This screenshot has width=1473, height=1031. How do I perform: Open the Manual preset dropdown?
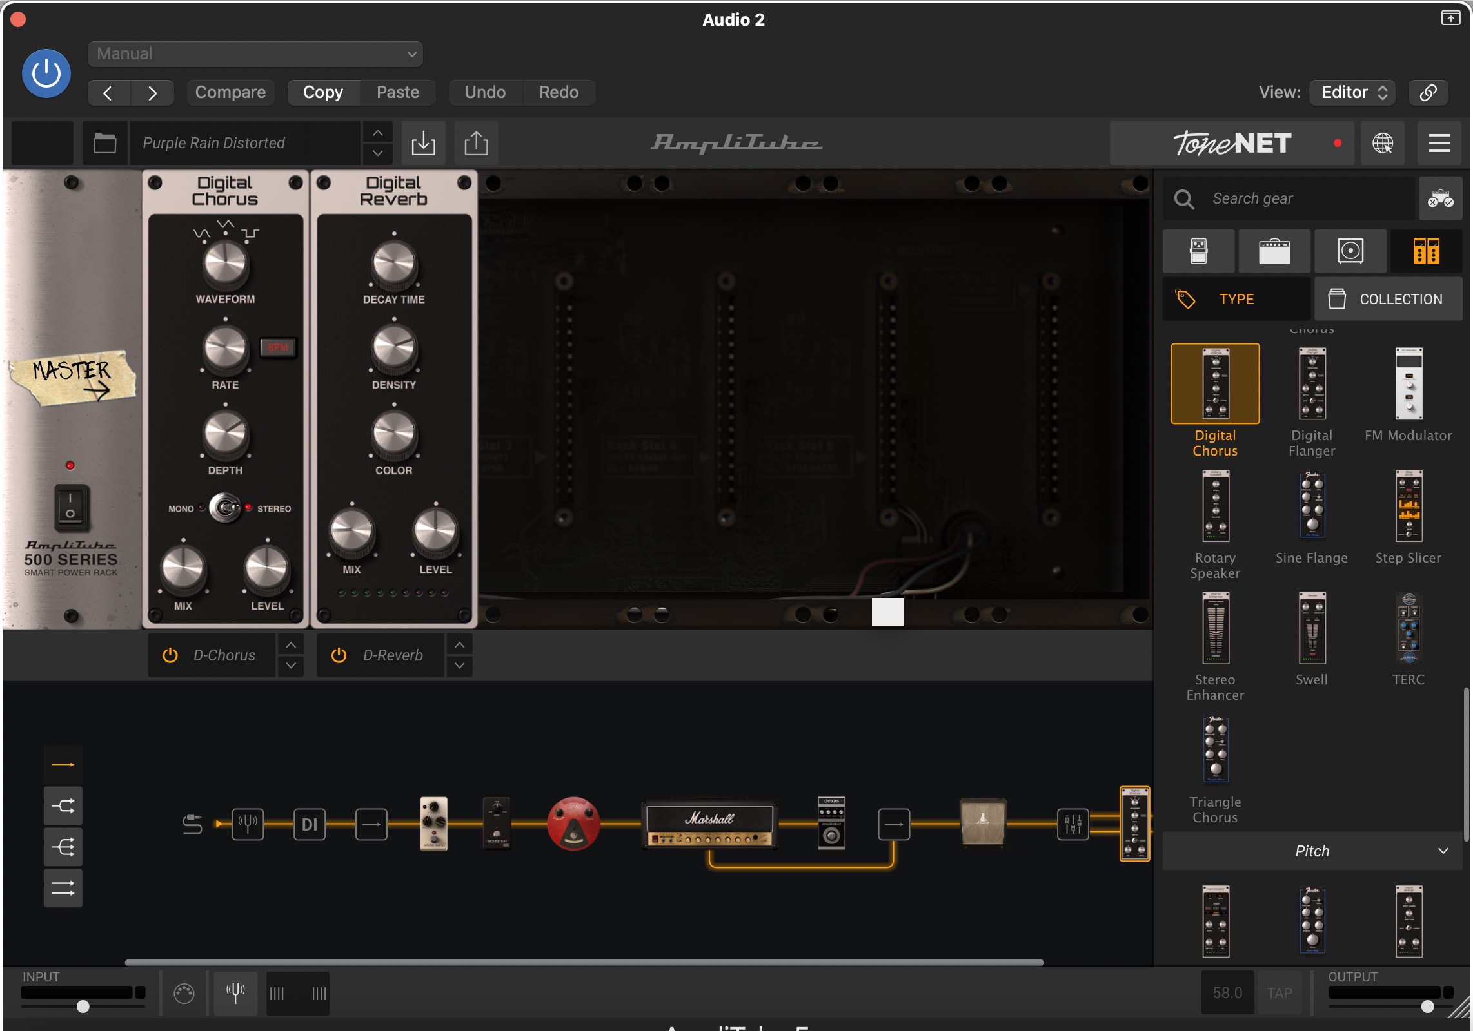click(255, 54)
